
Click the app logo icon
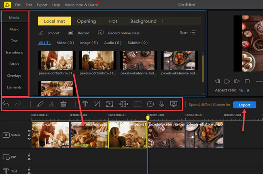8,5
